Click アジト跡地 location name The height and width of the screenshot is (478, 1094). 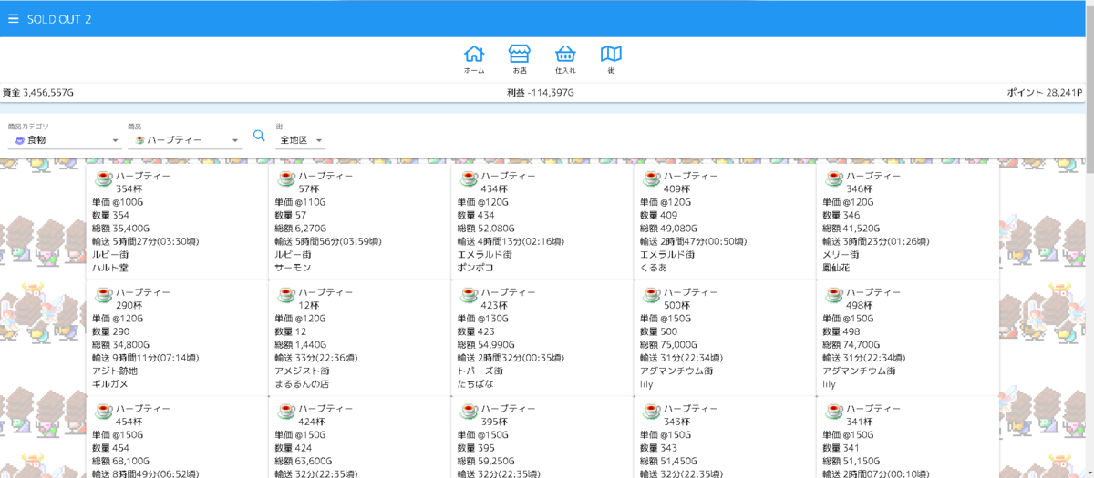pos(115,371)
